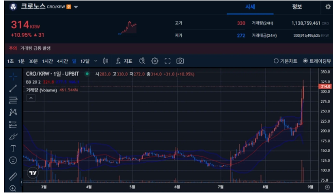
Task: Choose the 4시간 timeframe
Action: tap(62, 61)
